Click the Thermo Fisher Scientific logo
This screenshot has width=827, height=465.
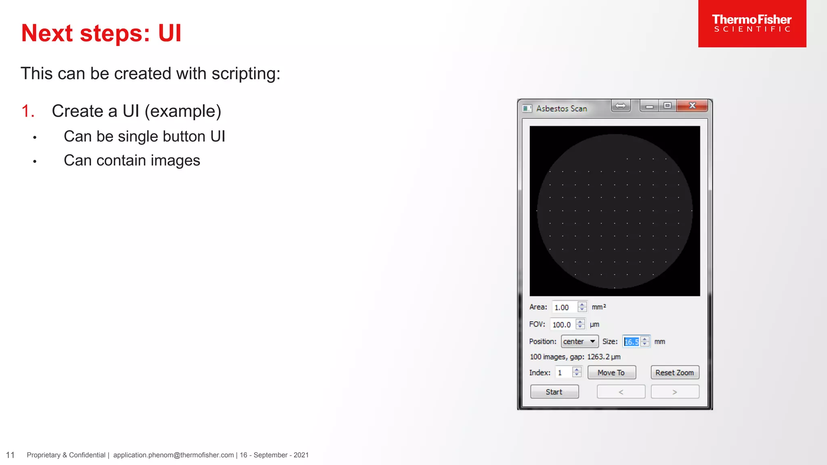point(752,23)
